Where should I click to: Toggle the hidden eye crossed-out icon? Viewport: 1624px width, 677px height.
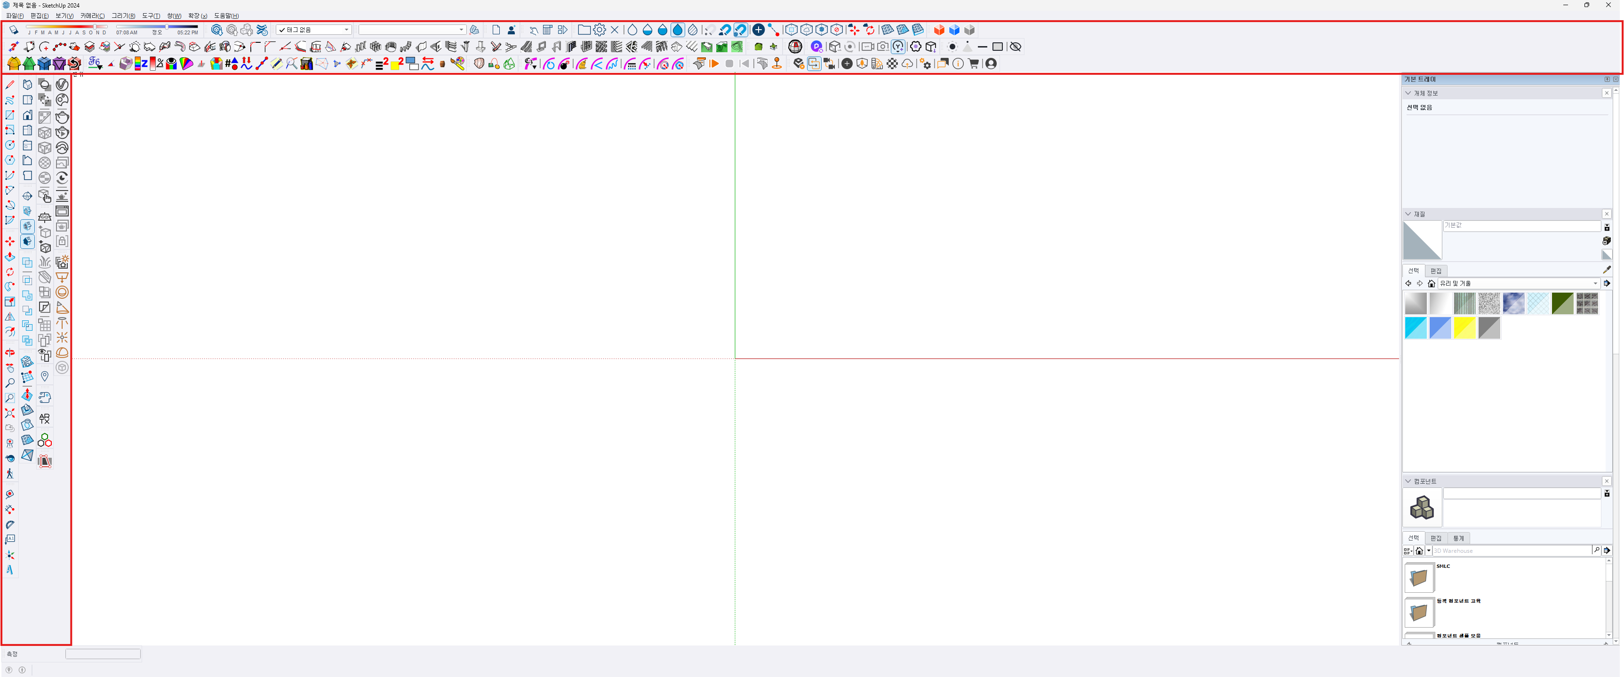1015,47
